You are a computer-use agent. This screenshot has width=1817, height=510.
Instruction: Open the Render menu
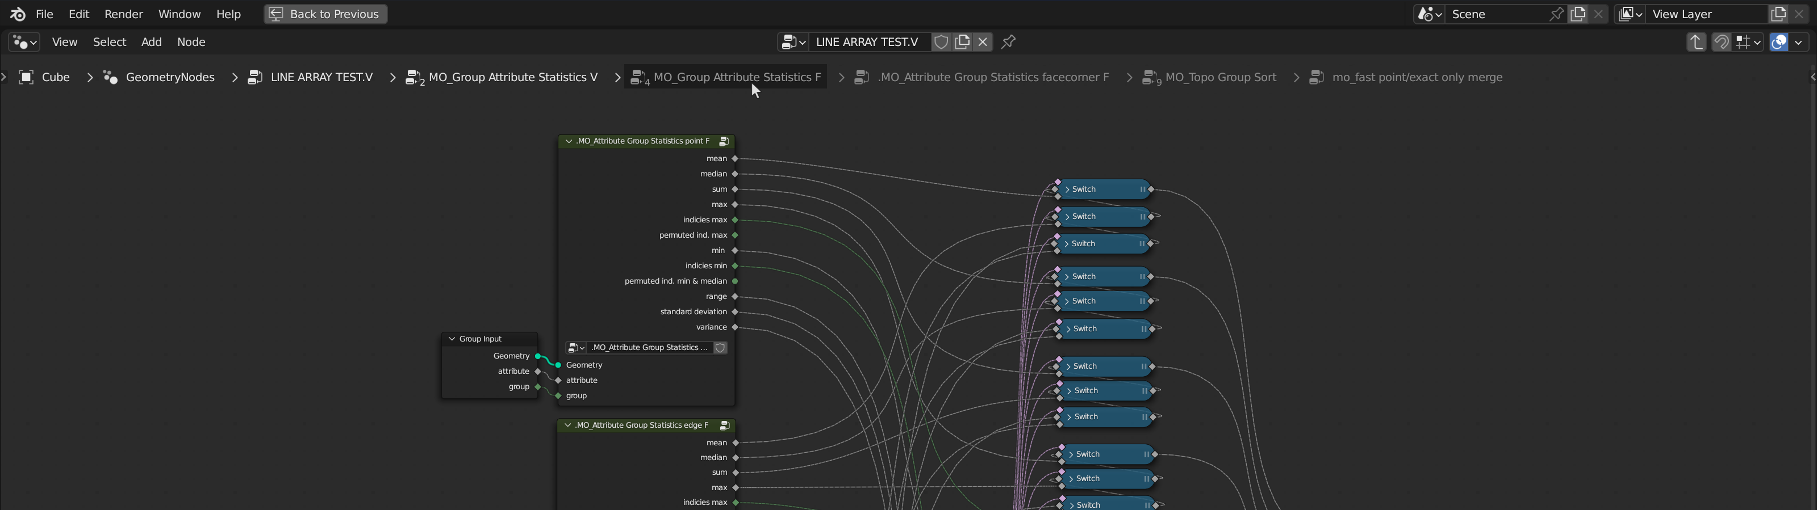pos(123,14)
